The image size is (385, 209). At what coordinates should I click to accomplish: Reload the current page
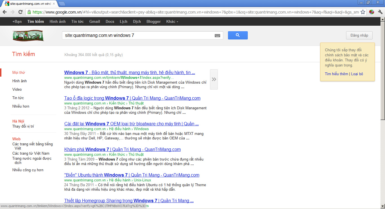(20, 12)
